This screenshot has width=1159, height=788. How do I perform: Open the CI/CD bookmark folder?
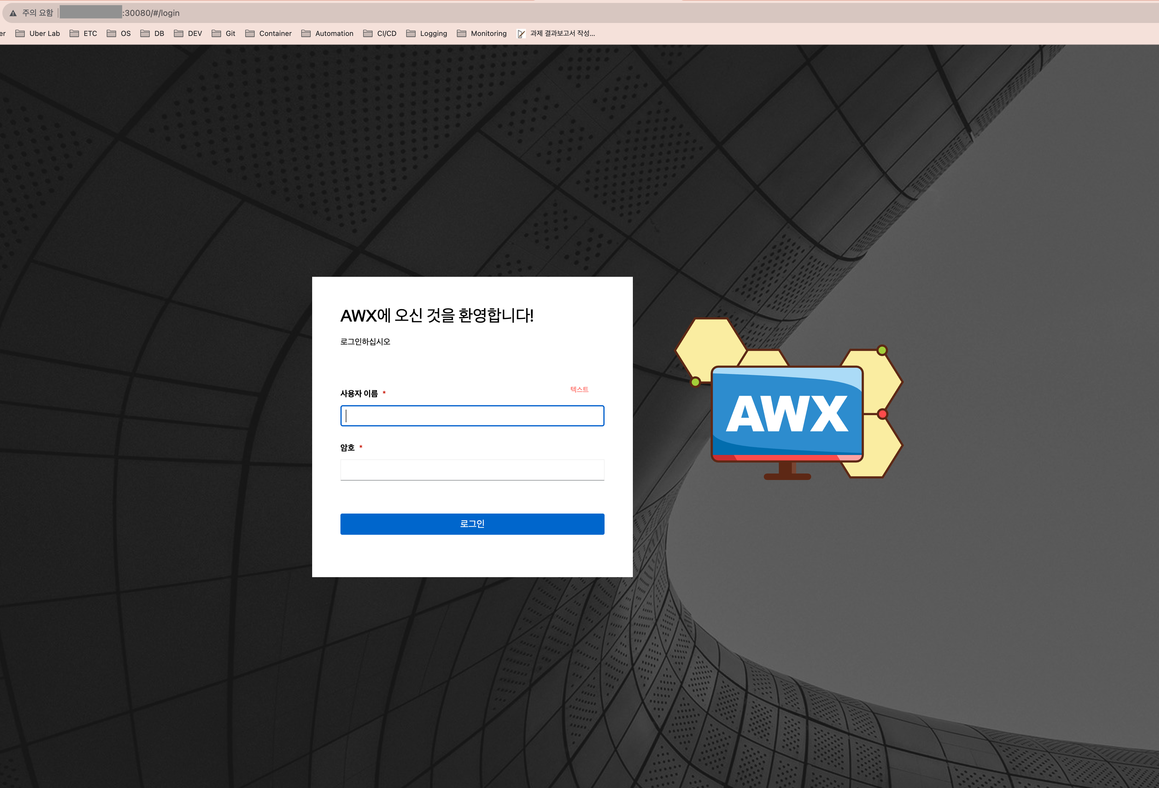tap(380, 33)
